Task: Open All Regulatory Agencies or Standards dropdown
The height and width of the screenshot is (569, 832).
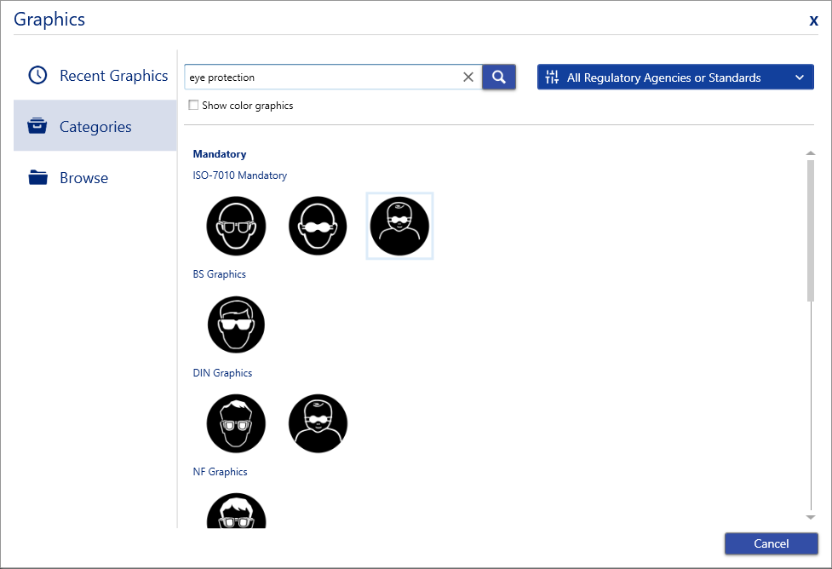Action: click(675, 78)
